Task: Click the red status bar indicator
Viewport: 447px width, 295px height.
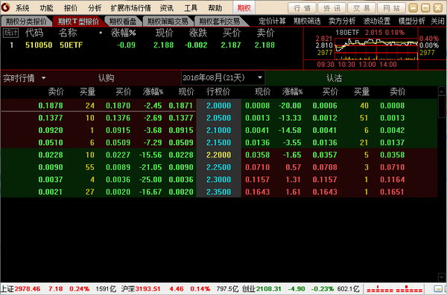Action: pyautogui.click(x=395, y=289)
